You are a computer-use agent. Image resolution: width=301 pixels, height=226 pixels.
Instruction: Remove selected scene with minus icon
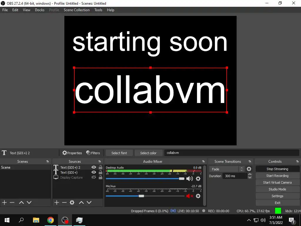[x=12, y=202]
